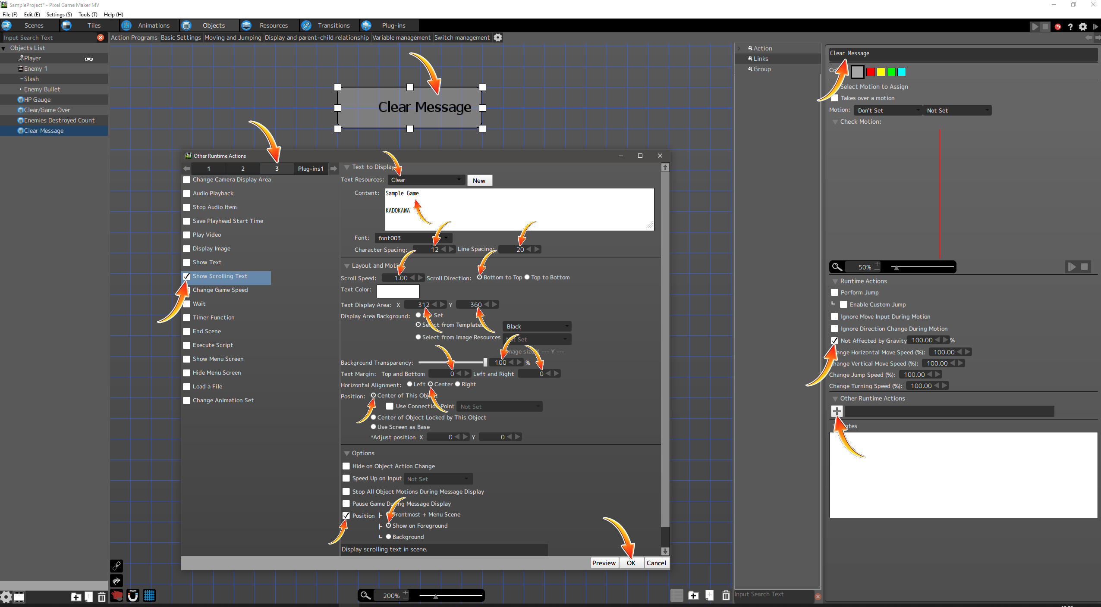Select Top to Bottom scroll direction
Screen dimensions: 1101x607
point(527,277)
